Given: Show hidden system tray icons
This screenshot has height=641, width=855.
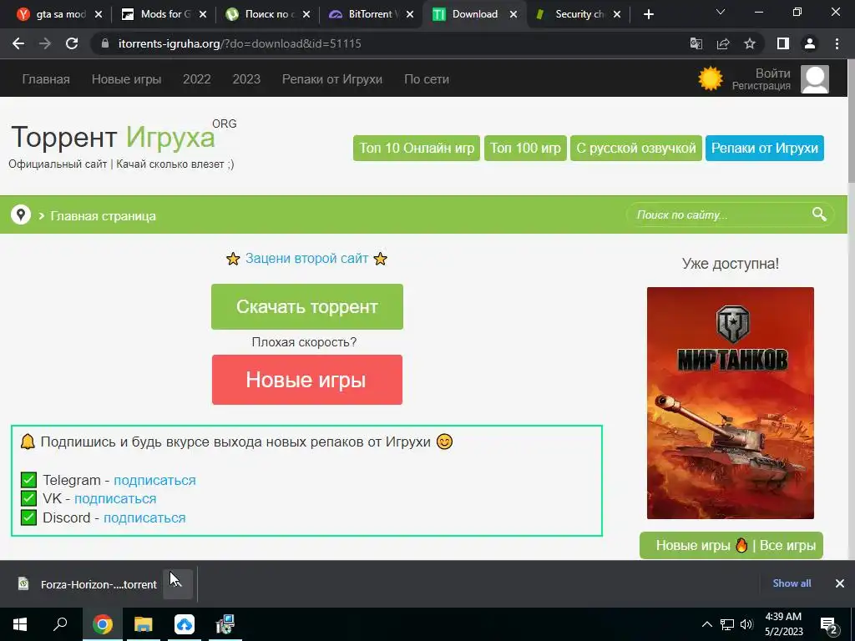Looking at the screenshot, I should pos(706,624).
